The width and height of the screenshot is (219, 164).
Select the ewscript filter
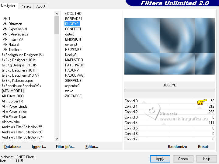tap(71, 45)
